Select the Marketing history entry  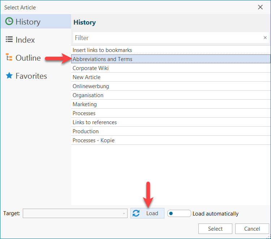[x=85, y=104]
